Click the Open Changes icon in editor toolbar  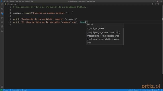point(153,4)
